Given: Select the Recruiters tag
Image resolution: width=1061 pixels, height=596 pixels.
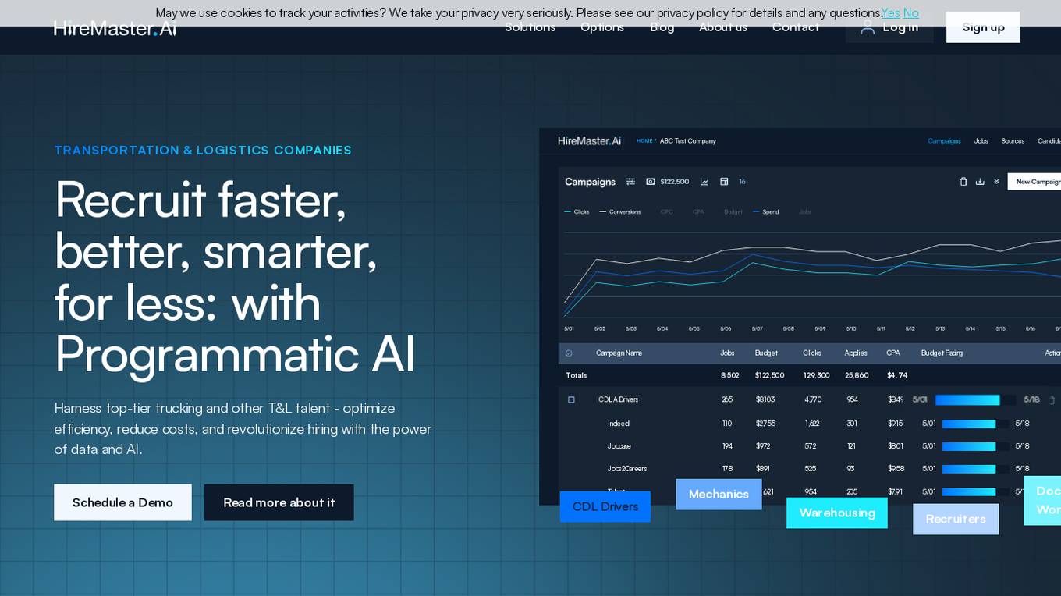Looking at the screenshot, I should click(x=956, y=520).
